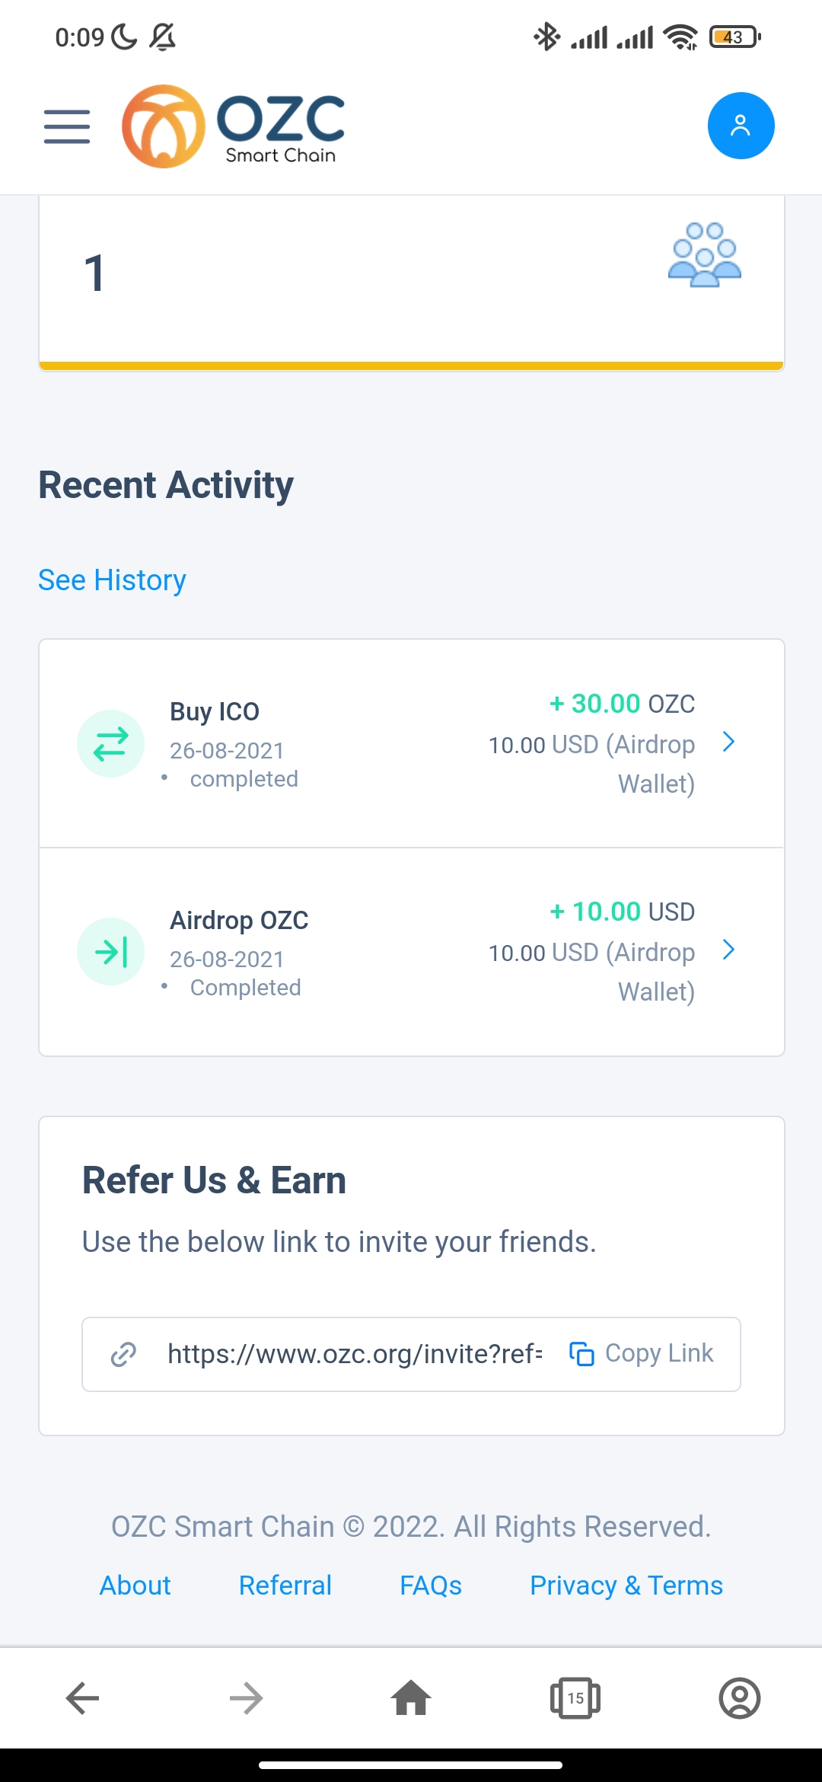Go forward with the browser forward arrow
The height and width of the screenshot is (1782, 822).
coord(246,1698)
